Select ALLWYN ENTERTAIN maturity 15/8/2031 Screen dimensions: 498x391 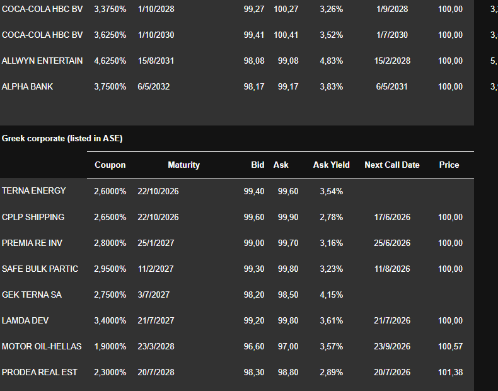point(156,61)
